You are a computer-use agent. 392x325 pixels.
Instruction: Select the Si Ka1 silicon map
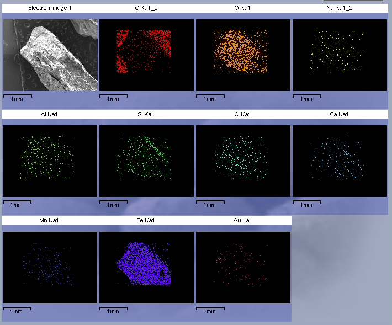(x=146, y=161)
